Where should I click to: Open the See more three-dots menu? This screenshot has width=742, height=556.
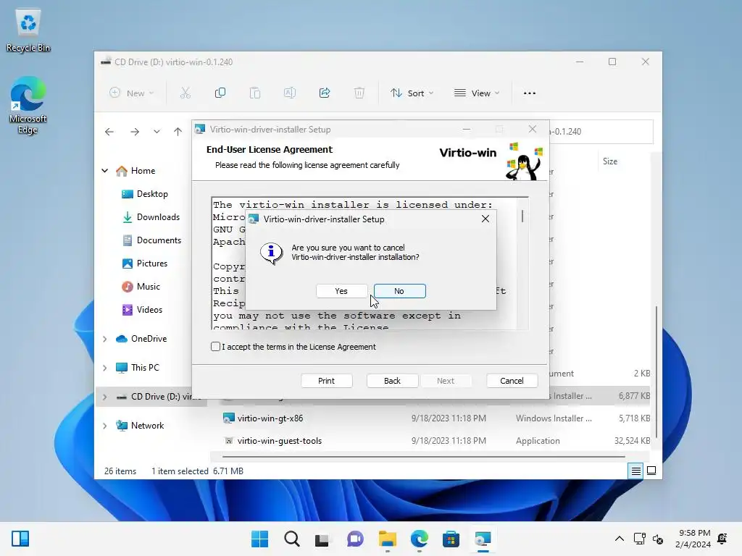[530, 93]
